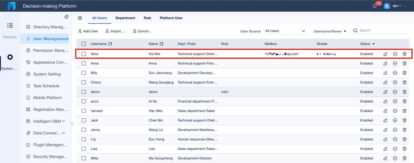Select the Cherry row checkbox
Viewport: 414px width, 163px height.
click(x=84, y=82)
